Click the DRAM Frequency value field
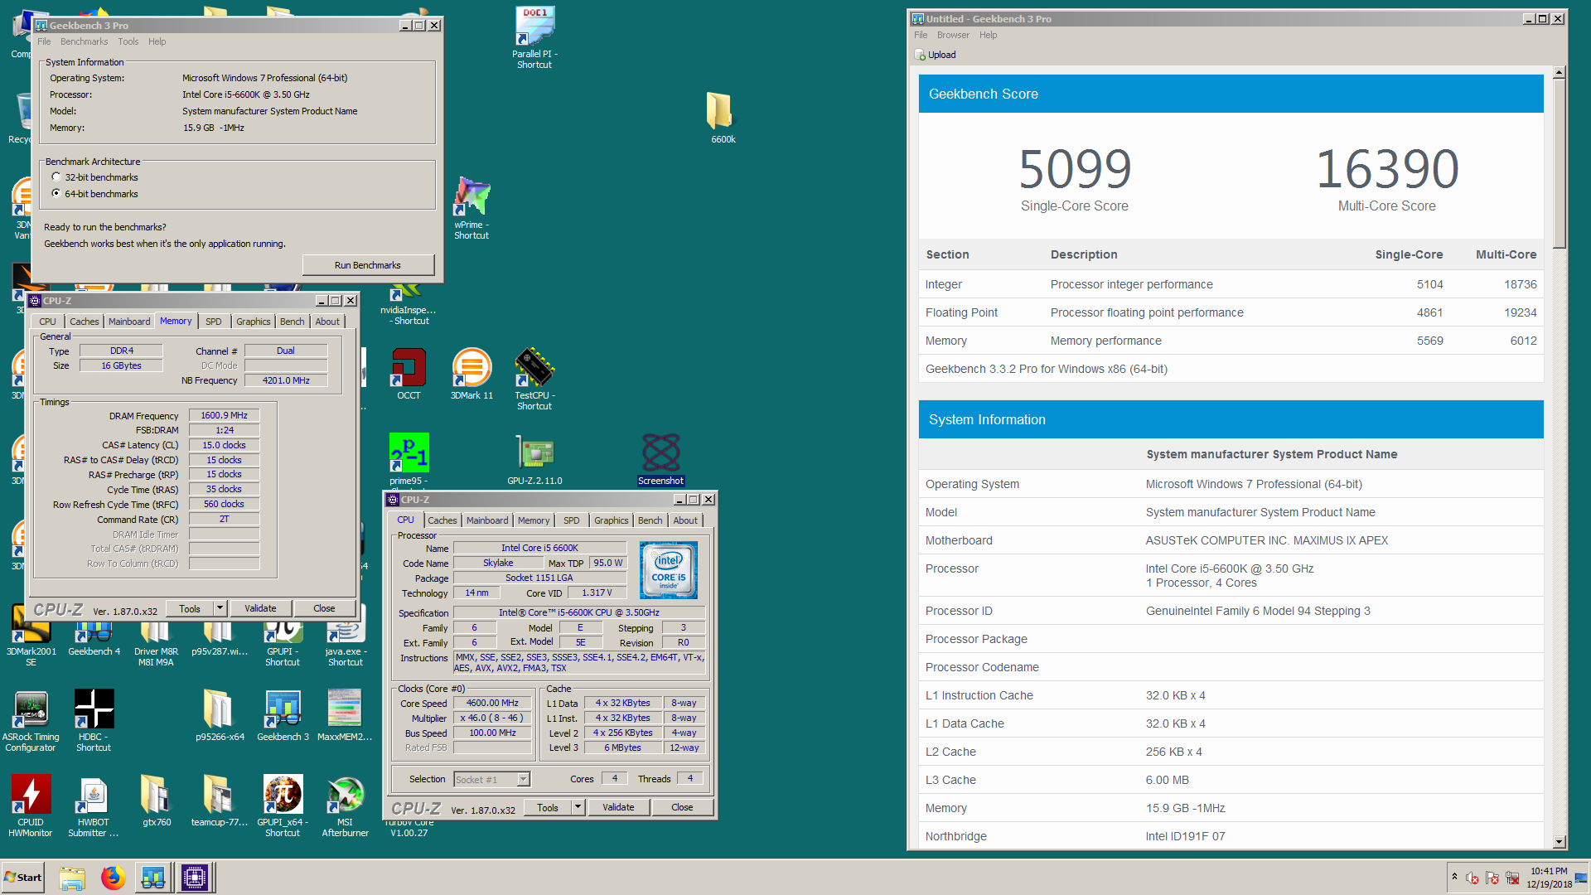The height and width of the screenshot is (895, 1591). pyautogui.click(x=224, y=415)
